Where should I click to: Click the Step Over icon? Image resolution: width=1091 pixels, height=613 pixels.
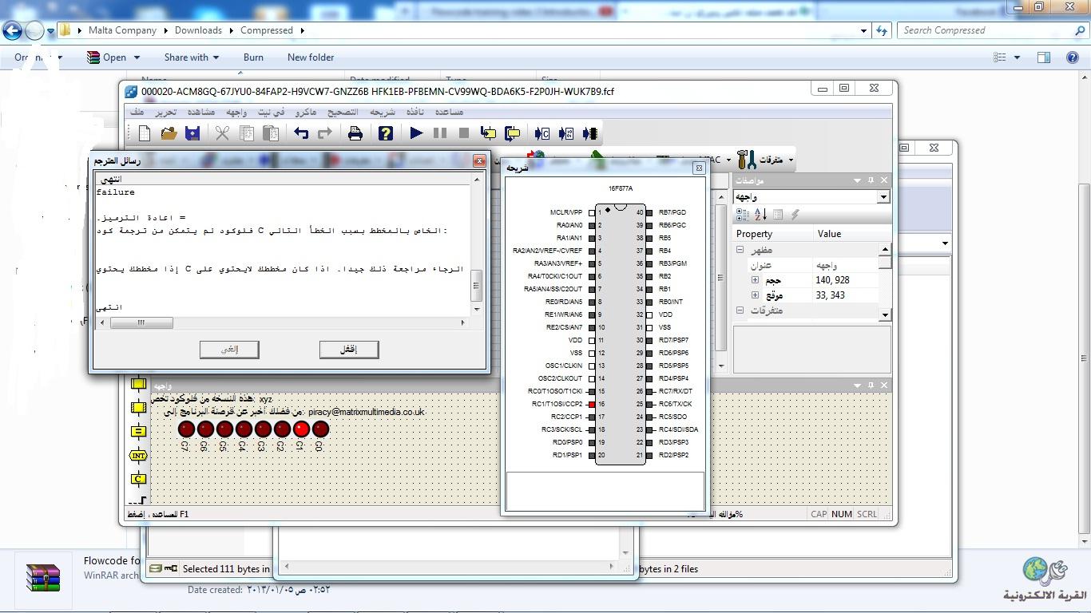click(x=512, y=133)
